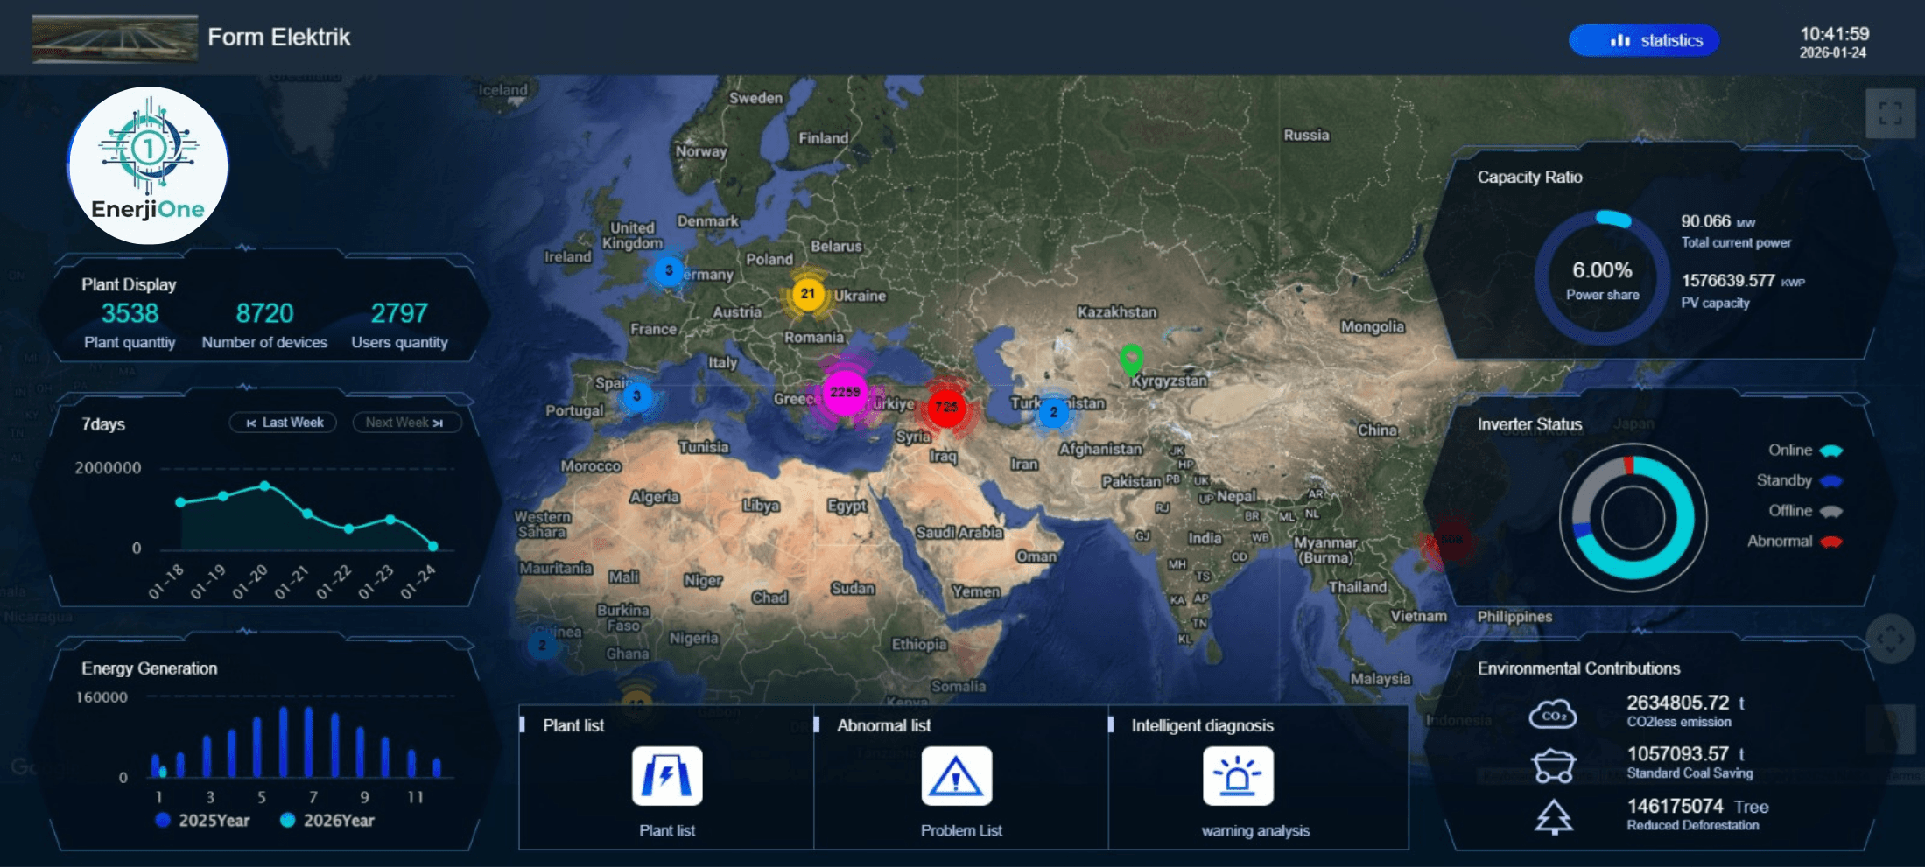Click the green pin near Kyrgyzstan
The image size is (1925, 867).
pos(1131,360)
